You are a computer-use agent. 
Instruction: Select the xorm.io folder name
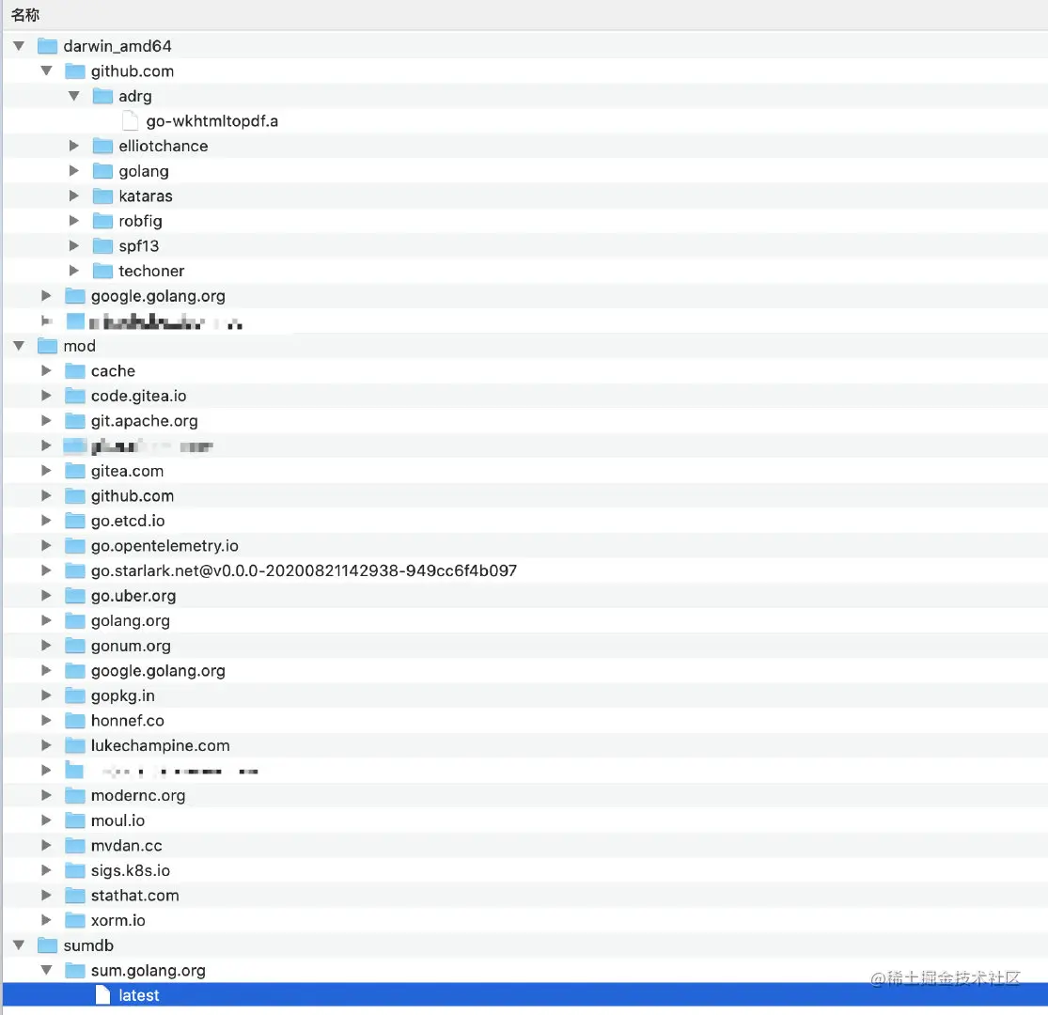coord(117,920)
